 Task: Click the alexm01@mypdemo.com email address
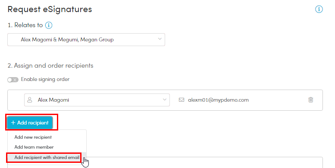(218, 100)
